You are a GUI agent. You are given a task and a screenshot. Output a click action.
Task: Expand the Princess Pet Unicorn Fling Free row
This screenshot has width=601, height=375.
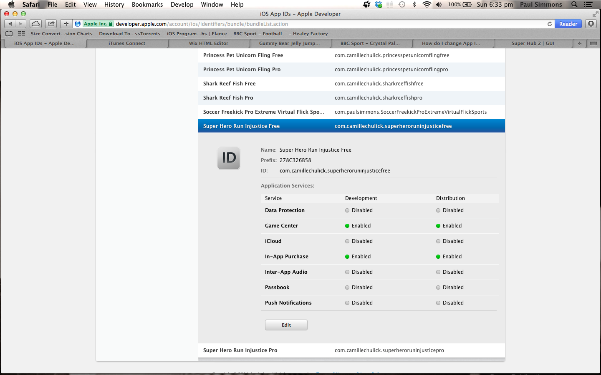coord(351,55)
